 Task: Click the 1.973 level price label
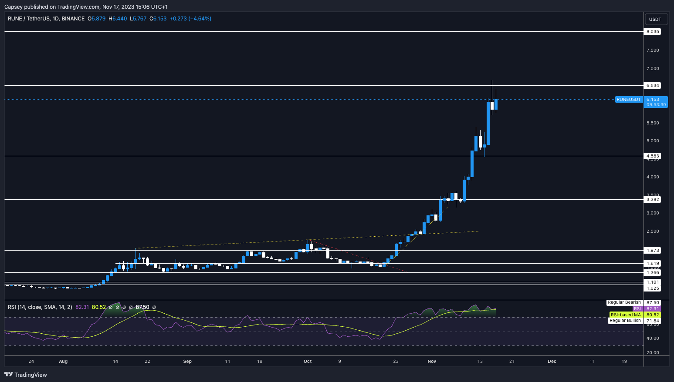(x=652, y=251)
